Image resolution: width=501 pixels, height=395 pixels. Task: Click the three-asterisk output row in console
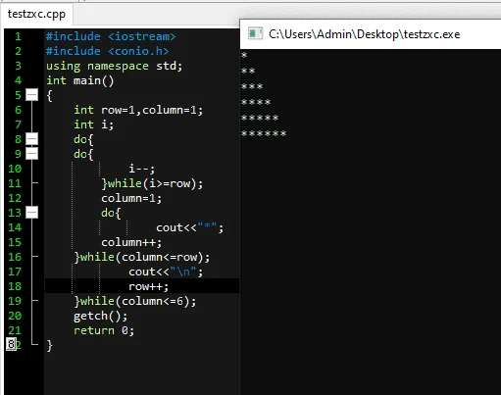252,86
